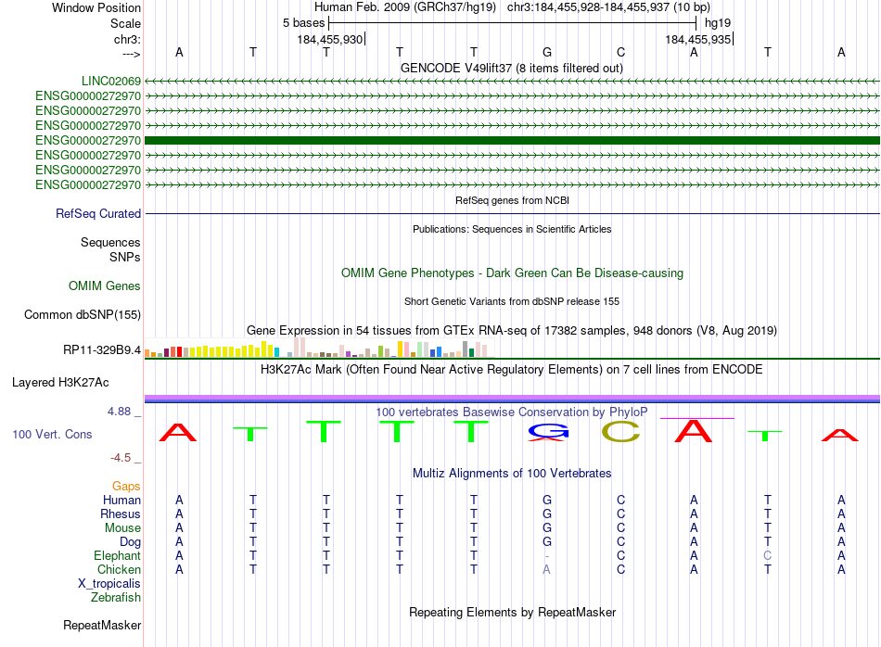
Task: Click the H3K27Ac Mark ENCODE track title
Action: pos(511,370)
